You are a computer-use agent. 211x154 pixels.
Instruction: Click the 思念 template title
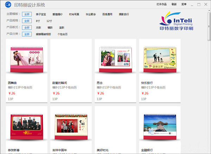(100, 83)
